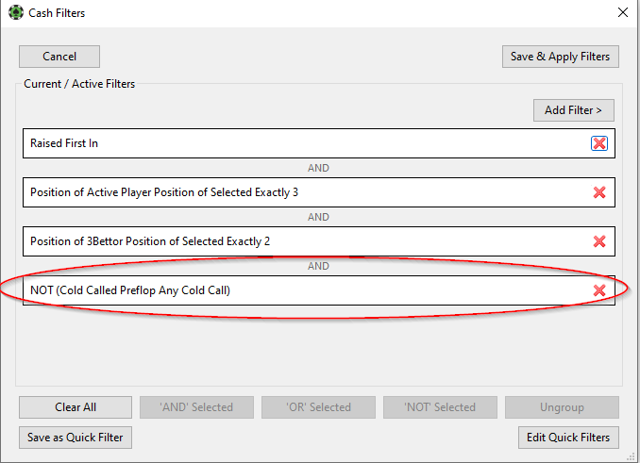This screenshot has height=463, width=640.
Task: Delete the NOT Cold Called Preflop filter
Action: click(599, 290)
